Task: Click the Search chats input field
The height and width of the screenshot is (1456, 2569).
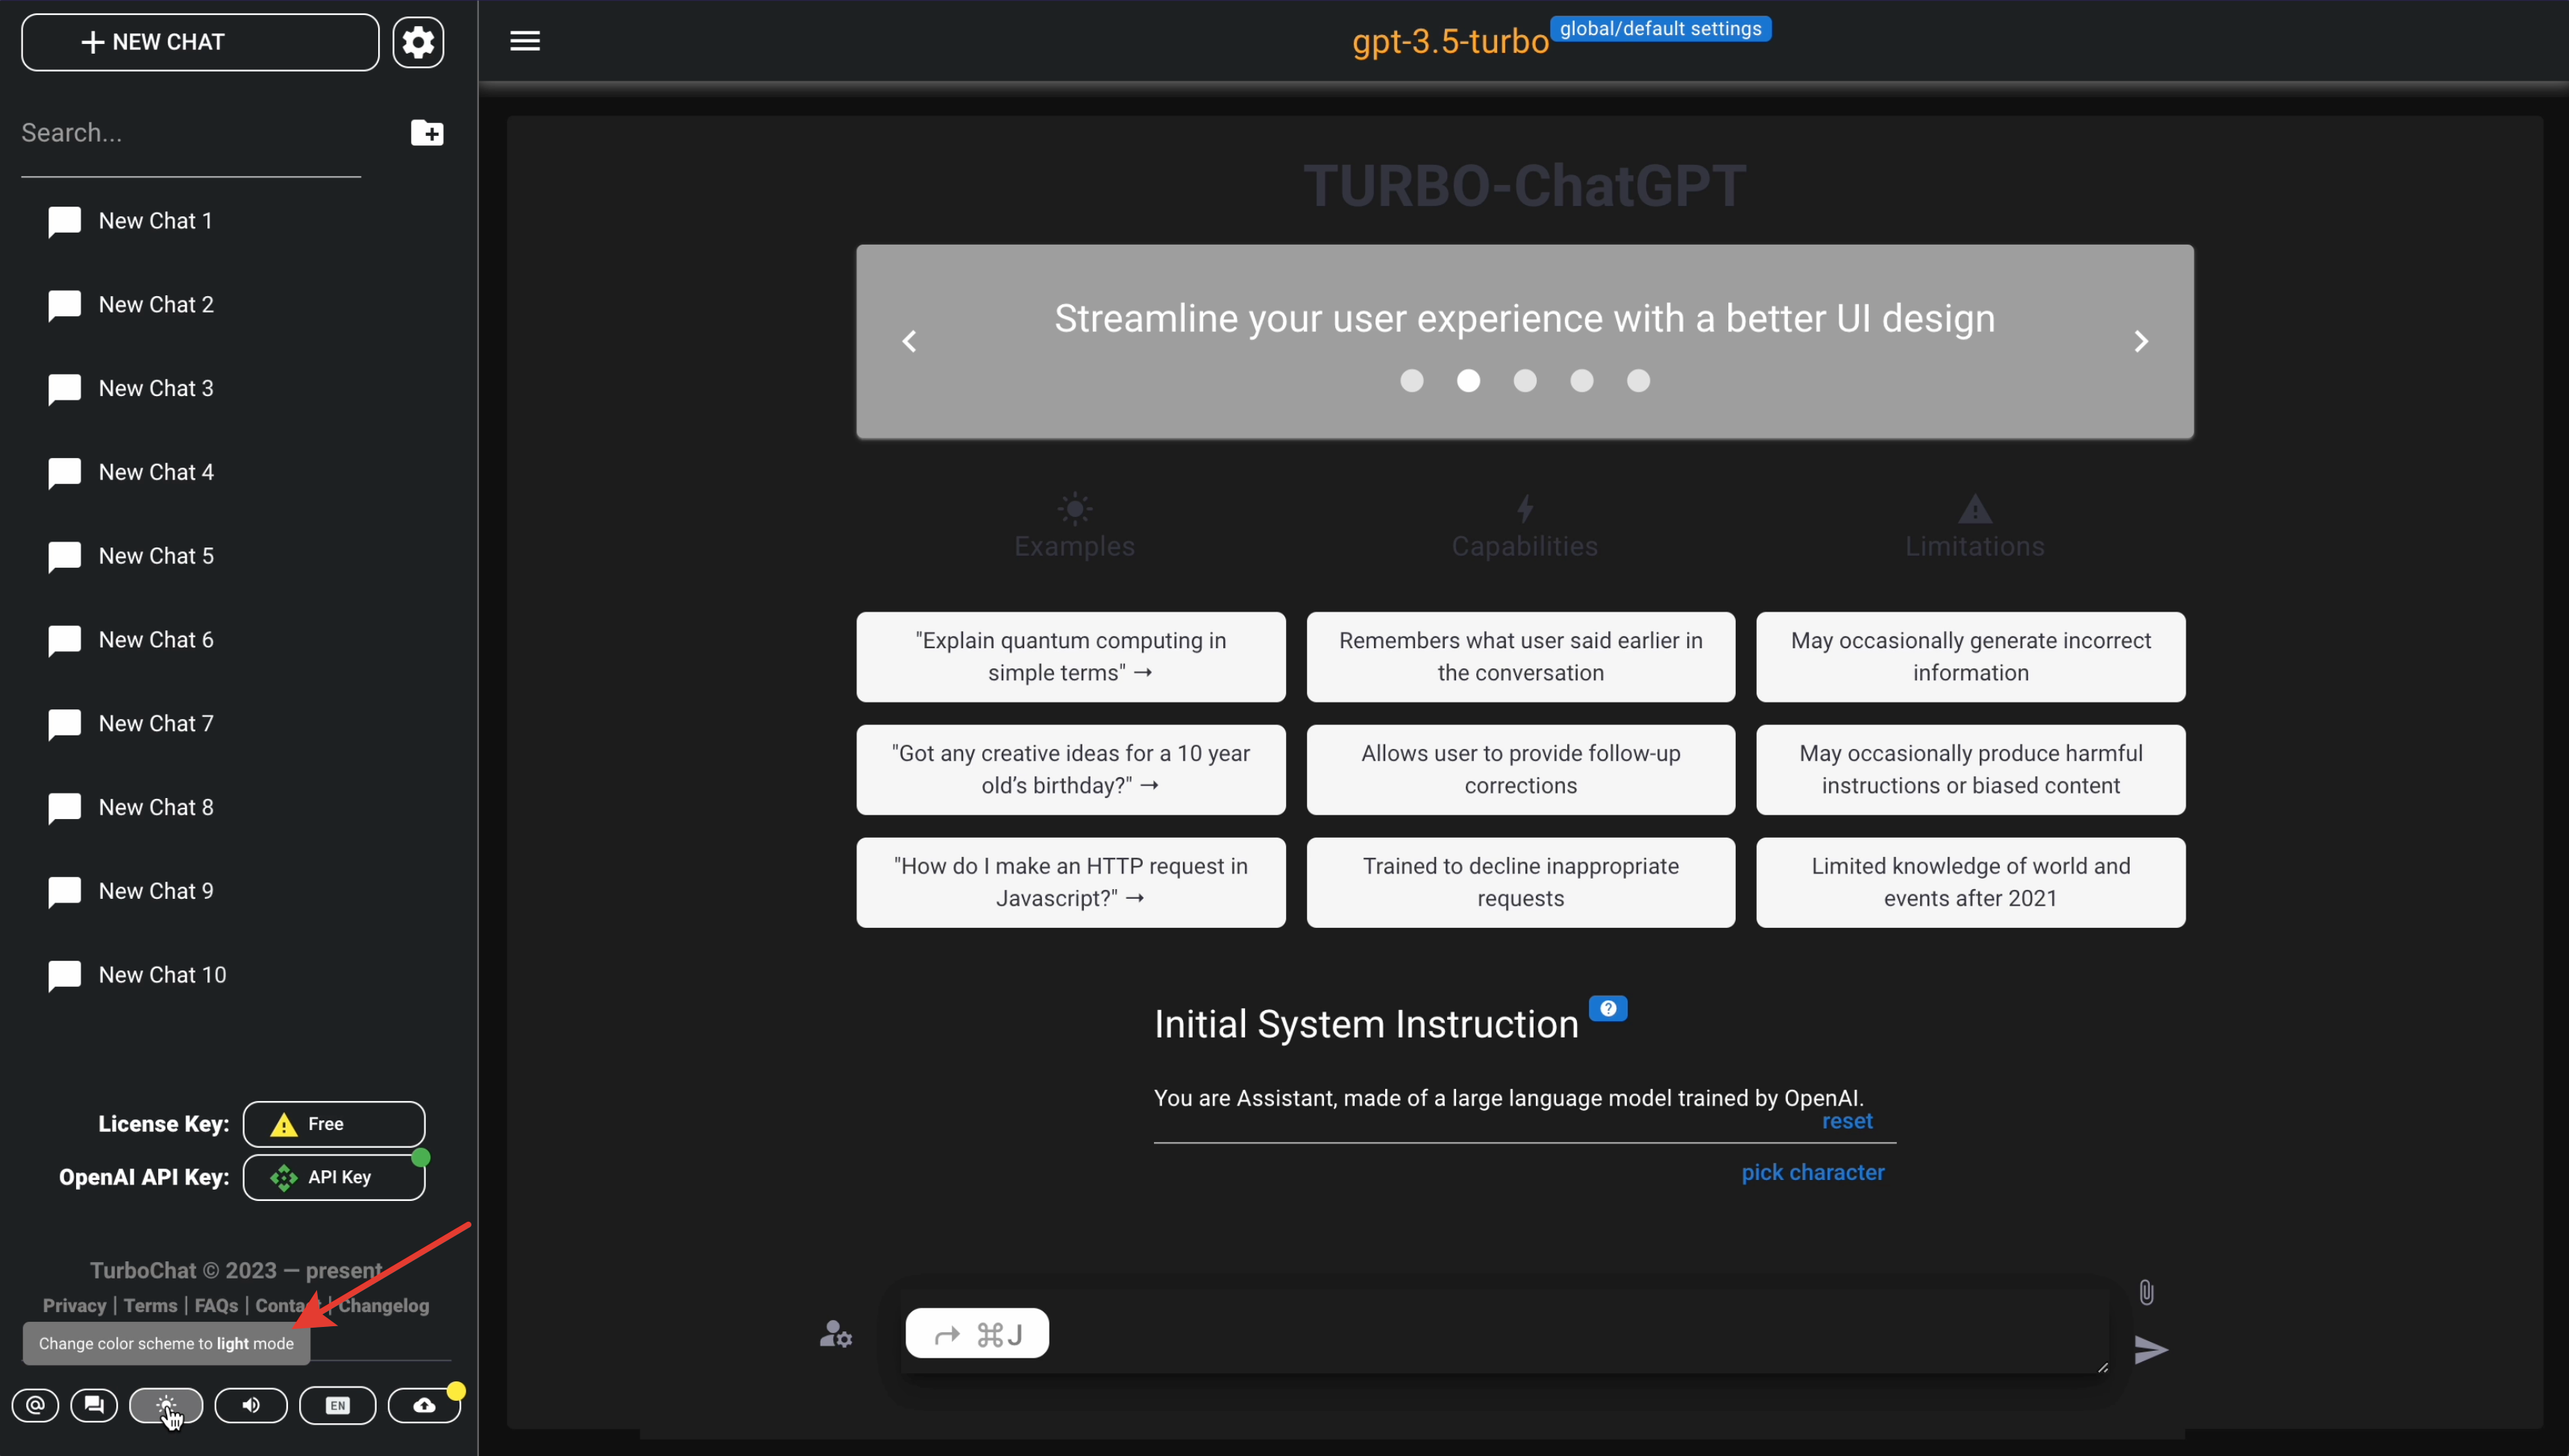Action: point(190,133)
